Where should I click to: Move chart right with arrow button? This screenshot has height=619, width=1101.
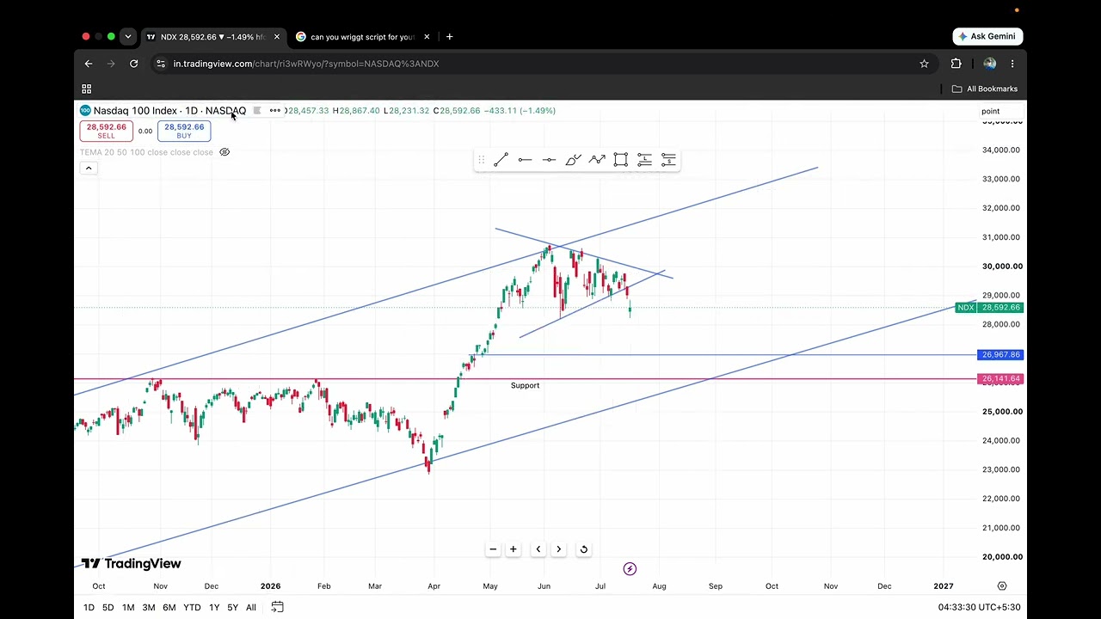(x=558, y=549)
